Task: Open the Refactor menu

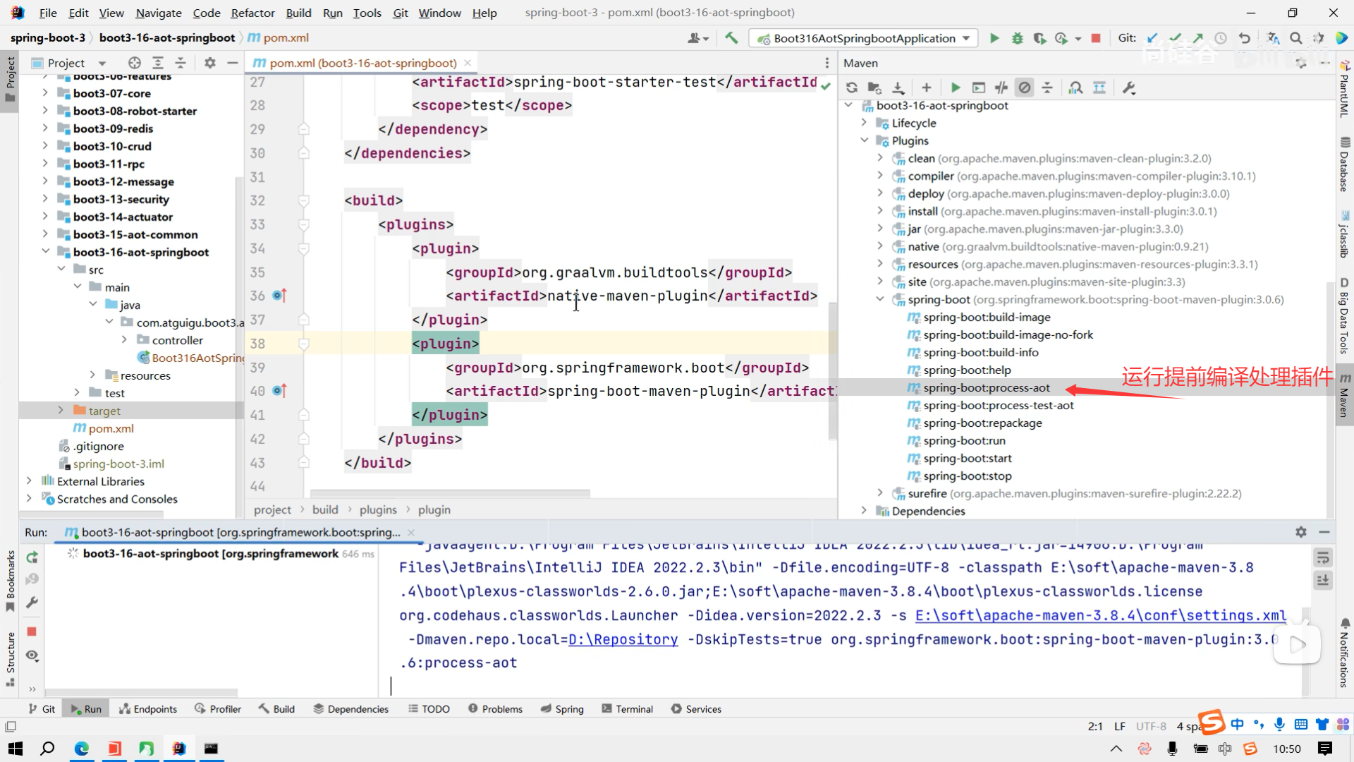Action: coord(252,13)
